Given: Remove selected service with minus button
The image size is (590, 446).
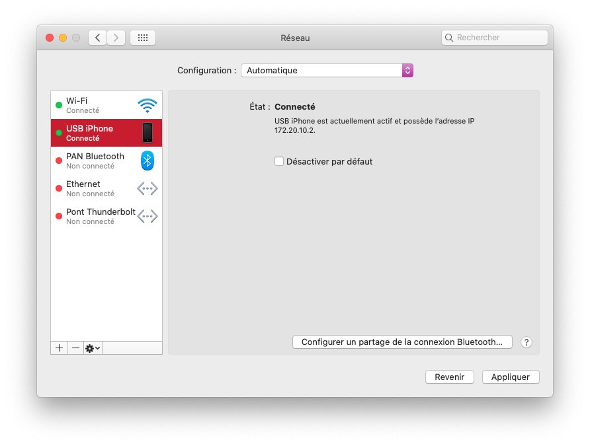Looking at the screenshot, I should (75, 348).
